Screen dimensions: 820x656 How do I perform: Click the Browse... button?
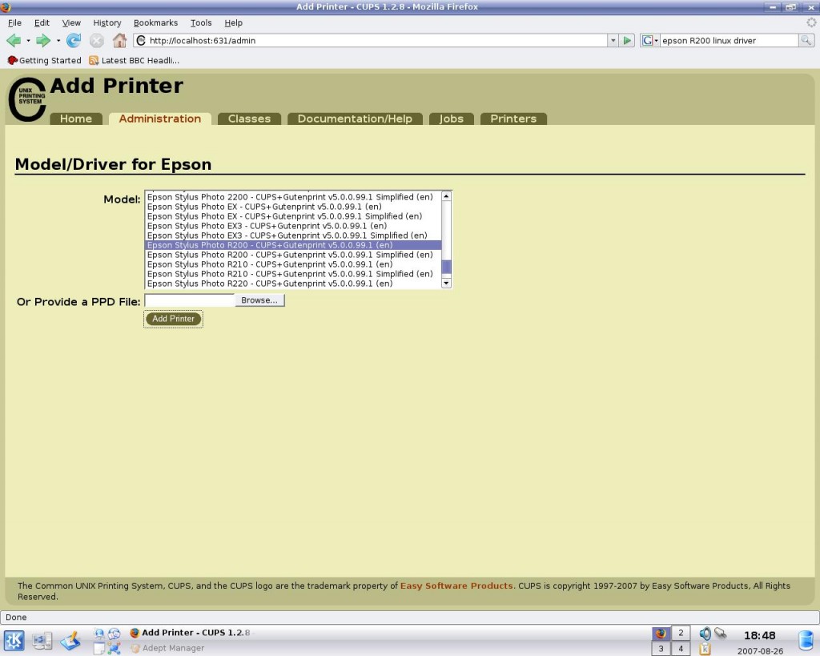[259, 300]
